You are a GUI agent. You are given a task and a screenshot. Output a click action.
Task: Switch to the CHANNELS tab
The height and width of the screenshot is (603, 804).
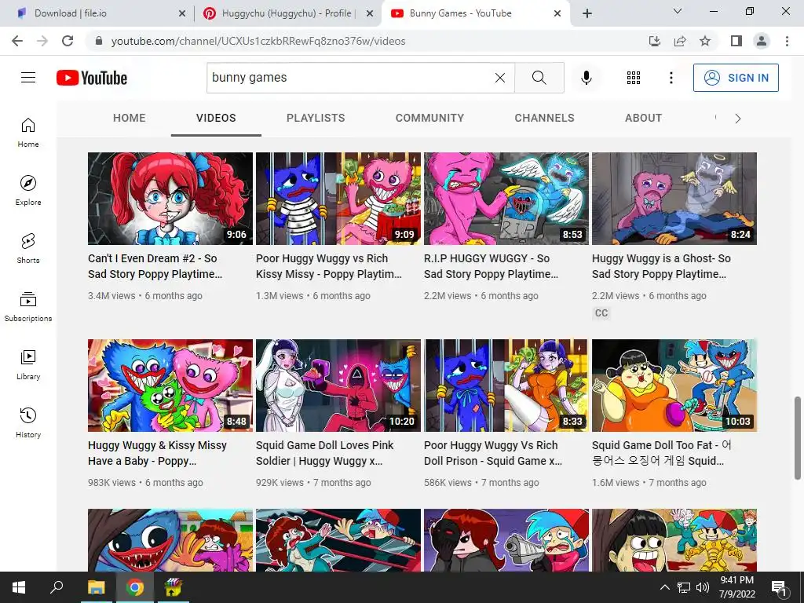(x=545, y=118)
